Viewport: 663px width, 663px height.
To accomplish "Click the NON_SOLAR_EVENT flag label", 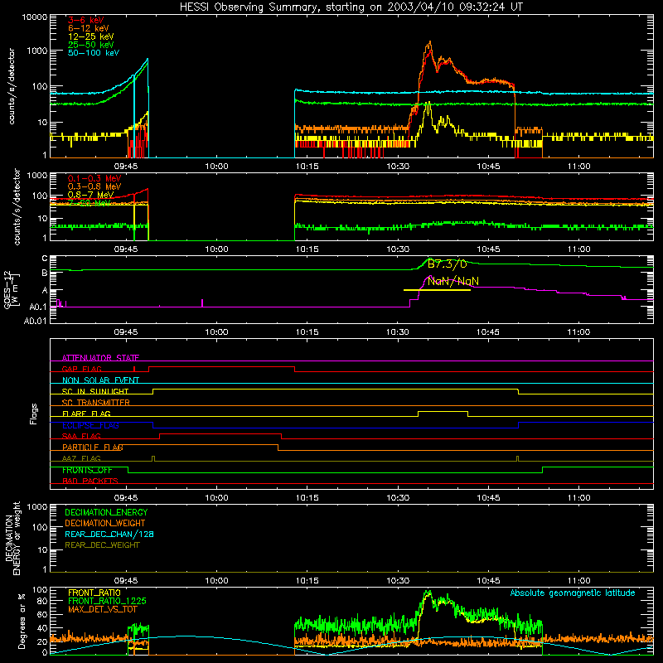I will [100, 380].
